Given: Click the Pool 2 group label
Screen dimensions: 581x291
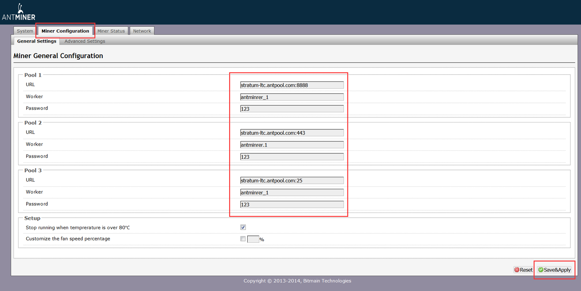Looking at the screenshot, I should (33, 122).
